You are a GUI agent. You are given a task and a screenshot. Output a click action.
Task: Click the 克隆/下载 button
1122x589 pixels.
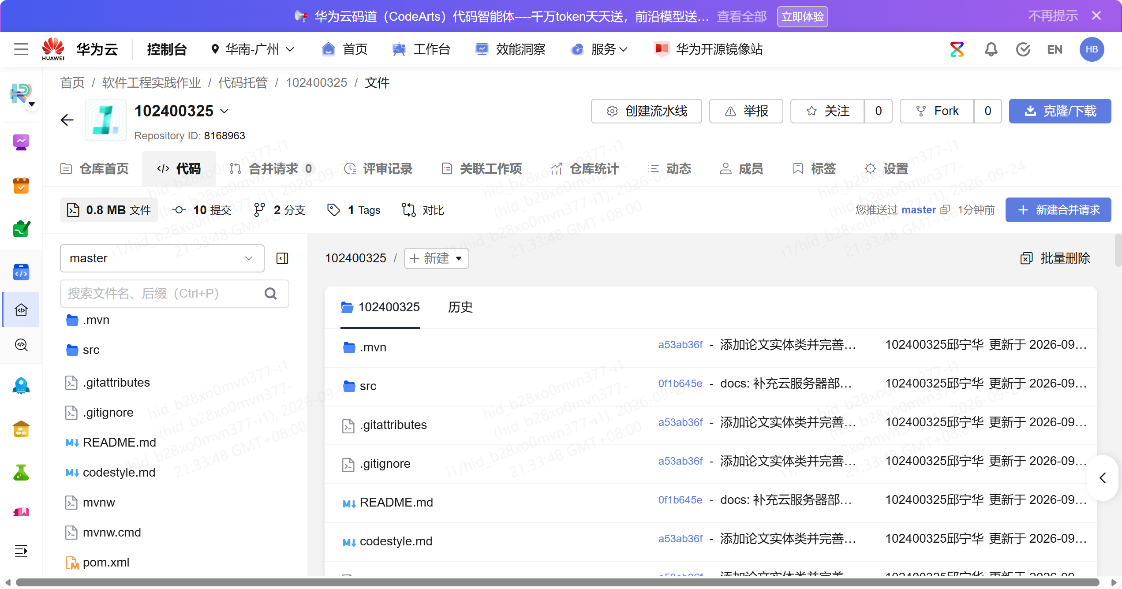[1060, 111]
